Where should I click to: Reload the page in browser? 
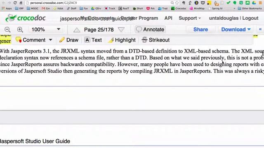click(x=15, y=3)
